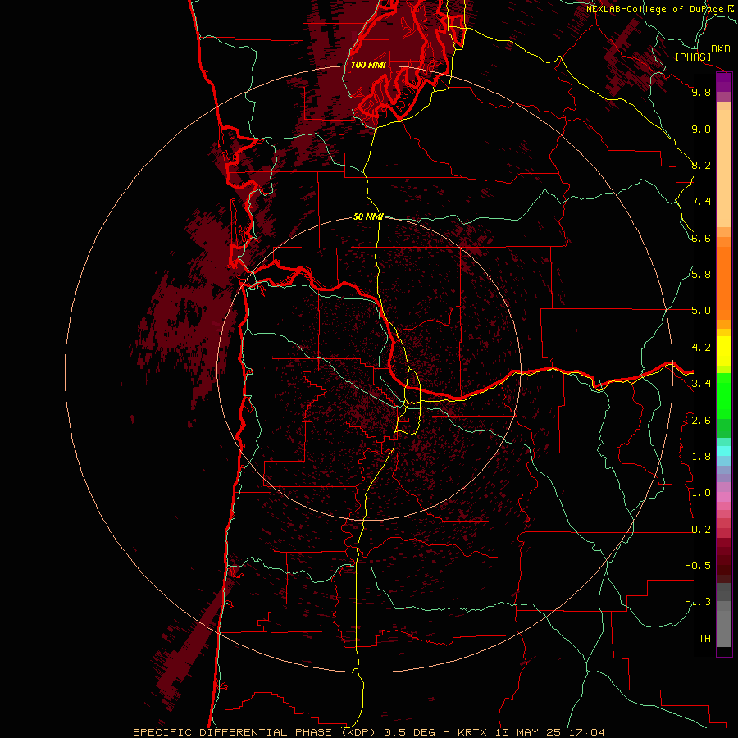This screenshot has height=738, width=738.
Task: Click the 100 NMI range ring label
Action: pos(368,65)
